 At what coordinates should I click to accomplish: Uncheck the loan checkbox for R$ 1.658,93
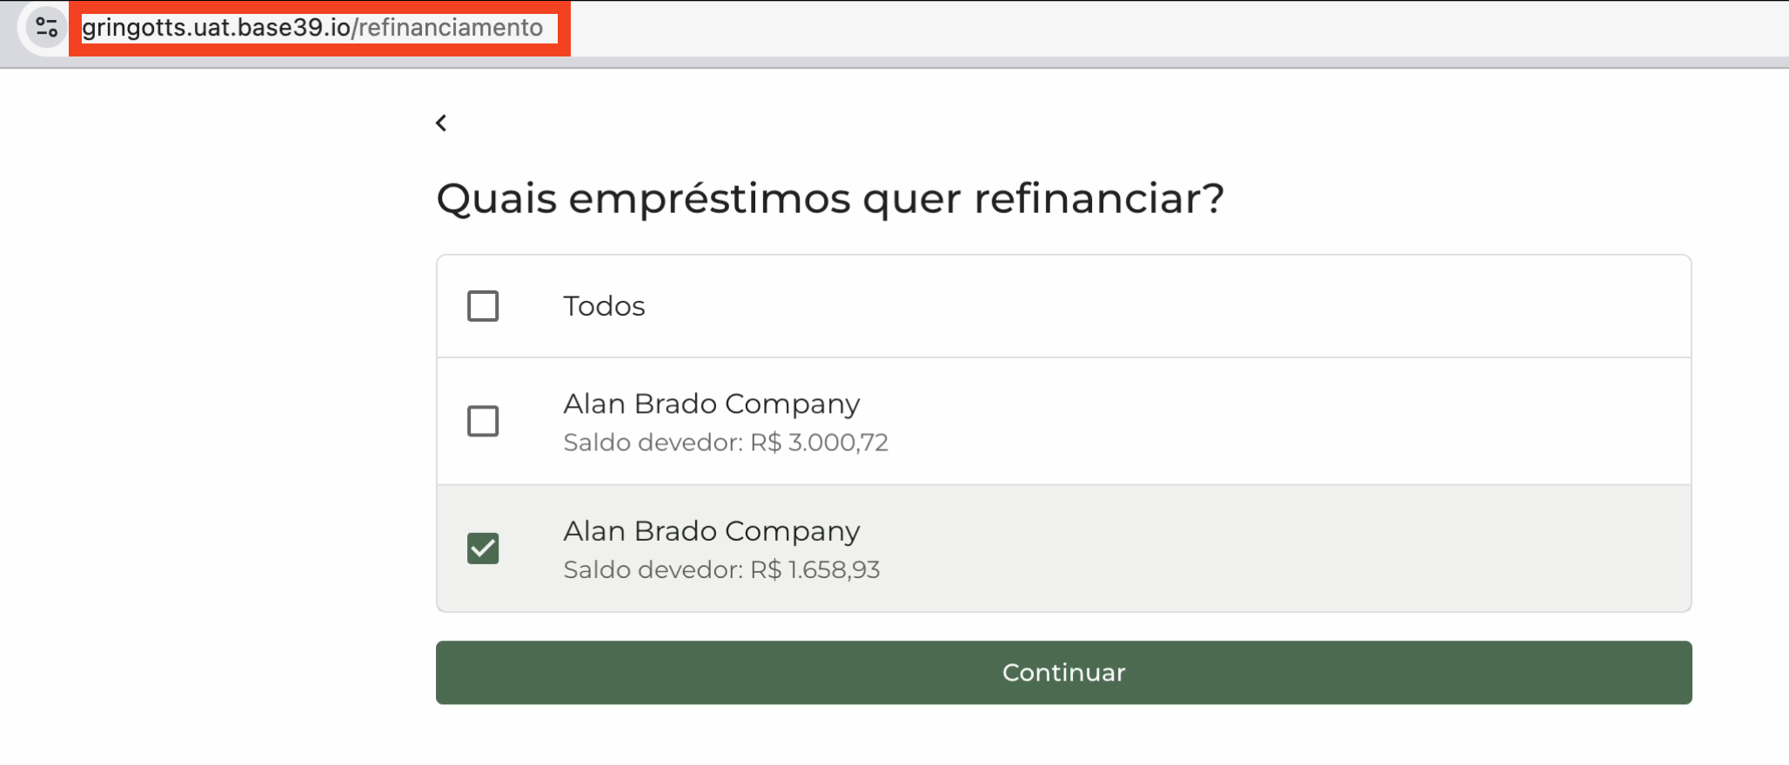(x=483, y=549)
